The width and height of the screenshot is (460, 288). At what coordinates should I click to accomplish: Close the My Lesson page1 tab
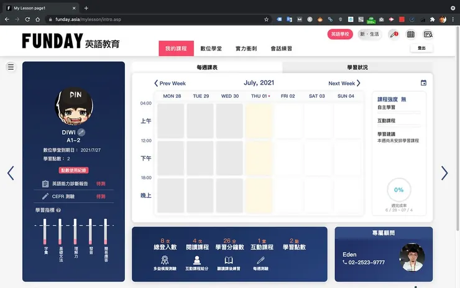pyautogui.click(x=74, y=8)
